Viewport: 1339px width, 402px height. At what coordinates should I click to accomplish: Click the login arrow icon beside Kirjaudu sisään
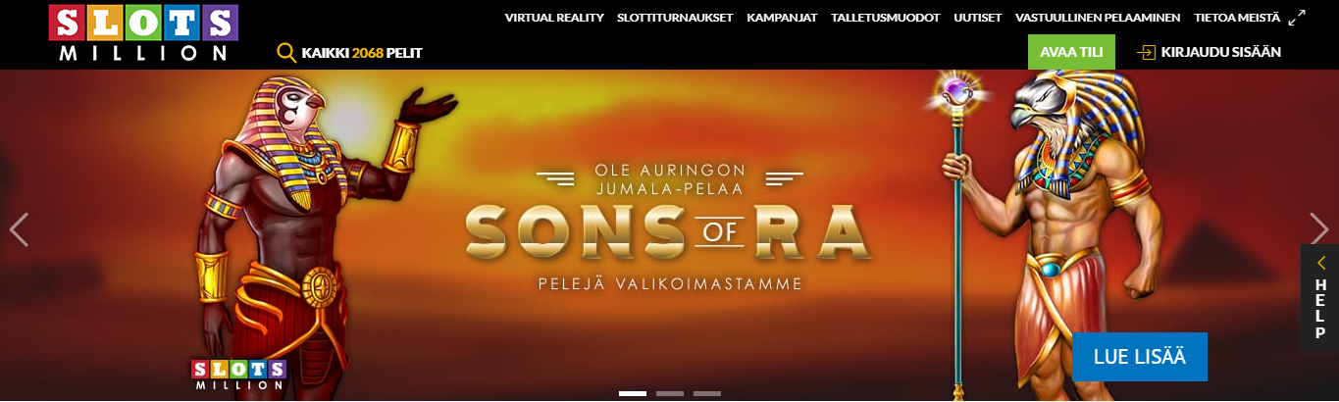(1145, 52)
